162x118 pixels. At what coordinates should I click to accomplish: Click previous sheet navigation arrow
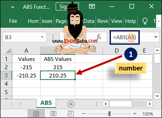(11, 104)
